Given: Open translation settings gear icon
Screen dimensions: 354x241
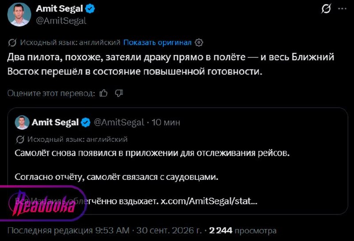Looking at the screenshot, I should tap(199, 43).
